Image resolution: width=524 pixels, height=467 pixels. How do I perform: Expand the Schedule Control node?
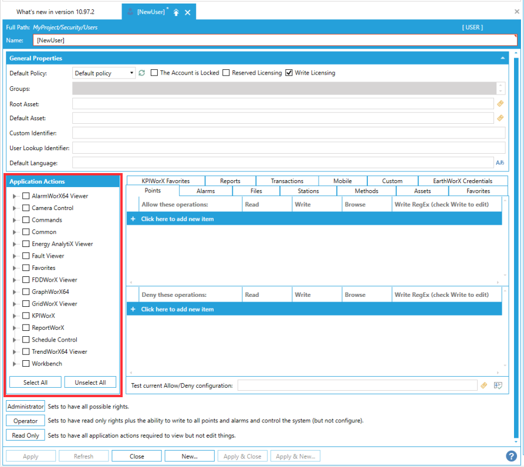14,340
